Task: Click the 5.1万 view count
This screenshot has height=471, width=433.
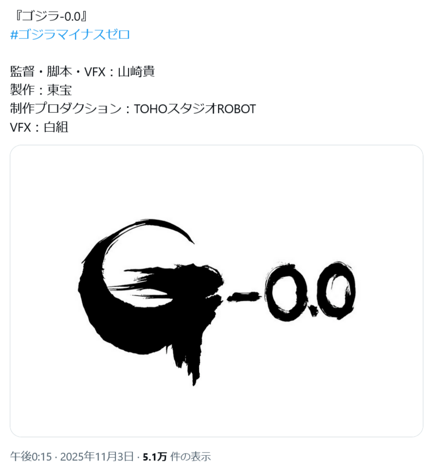Action: pos(154,457)
